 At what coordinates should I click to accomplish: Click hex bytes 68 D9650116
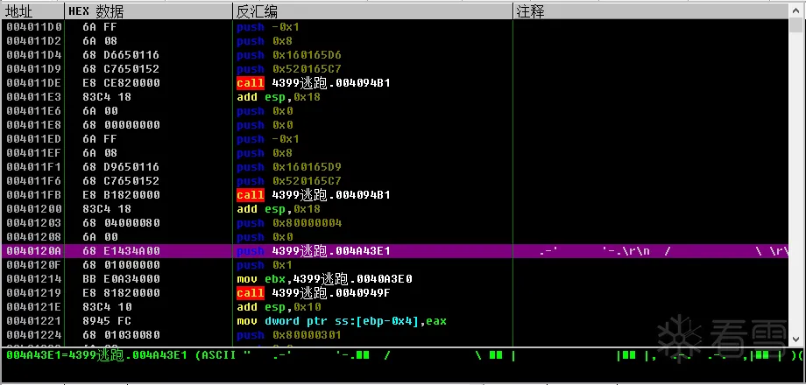tap(121, 167)
